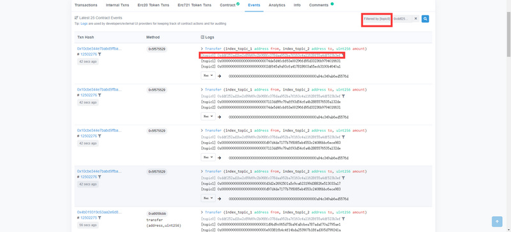Open the Contract tab
Image resolution: width=511 pixels, height=232 pixels.
pos(230,5)
